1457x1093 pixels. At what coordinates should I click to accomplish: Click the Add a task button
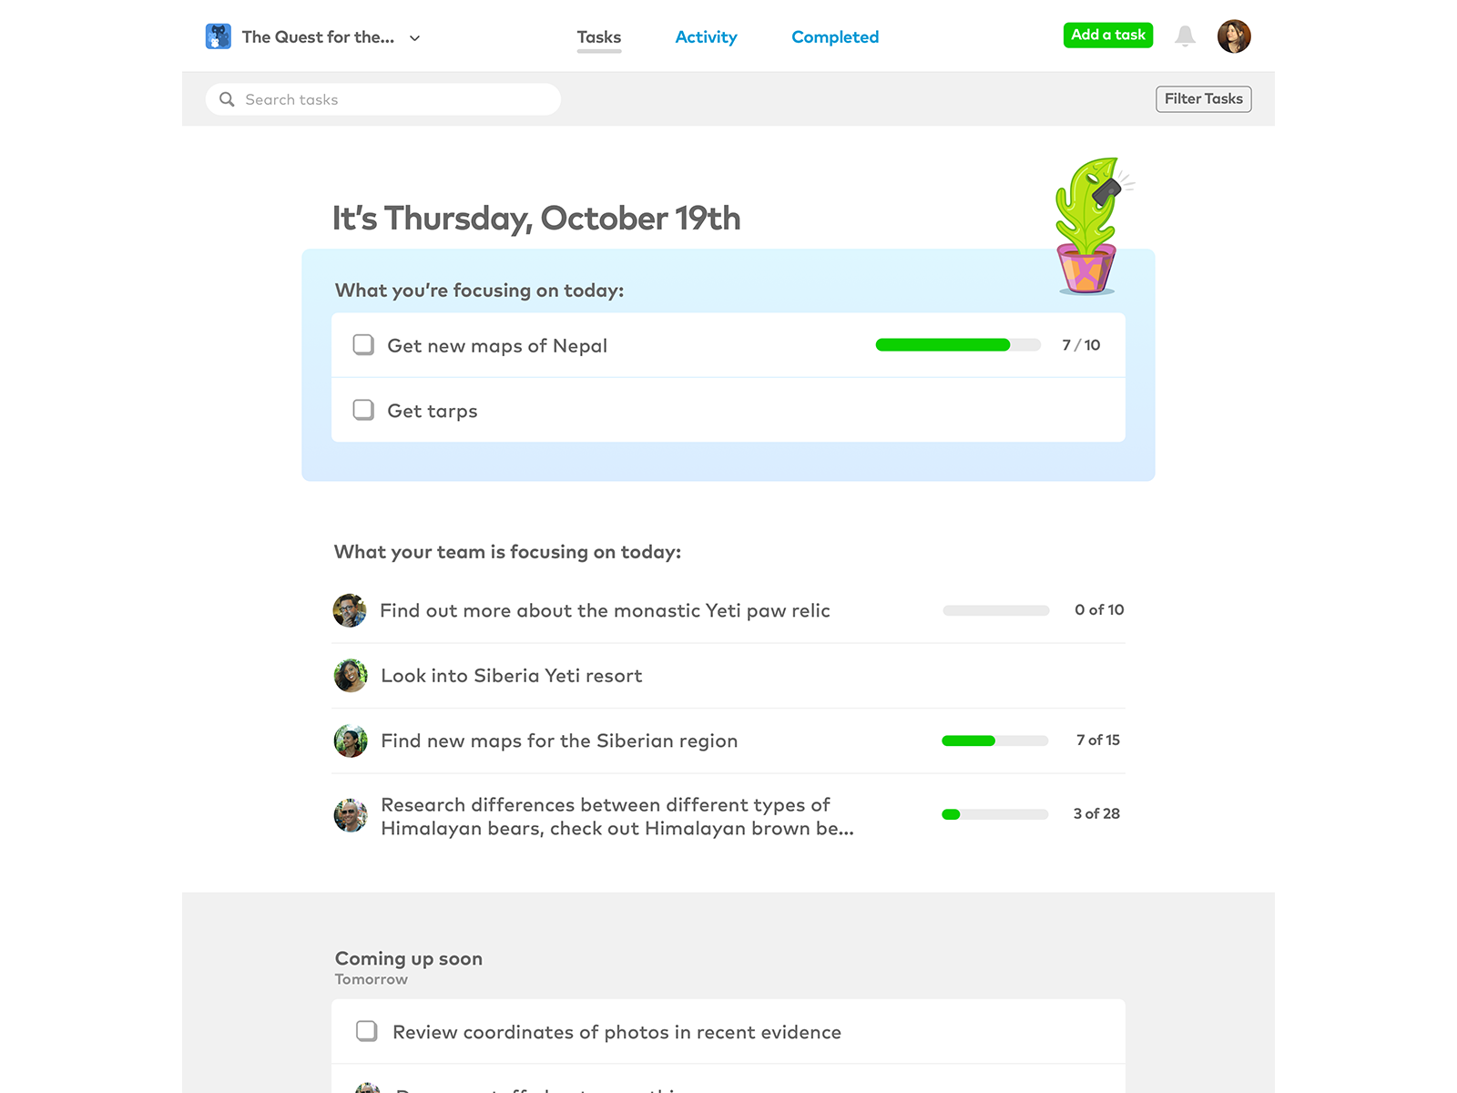tap(1108, 36)
